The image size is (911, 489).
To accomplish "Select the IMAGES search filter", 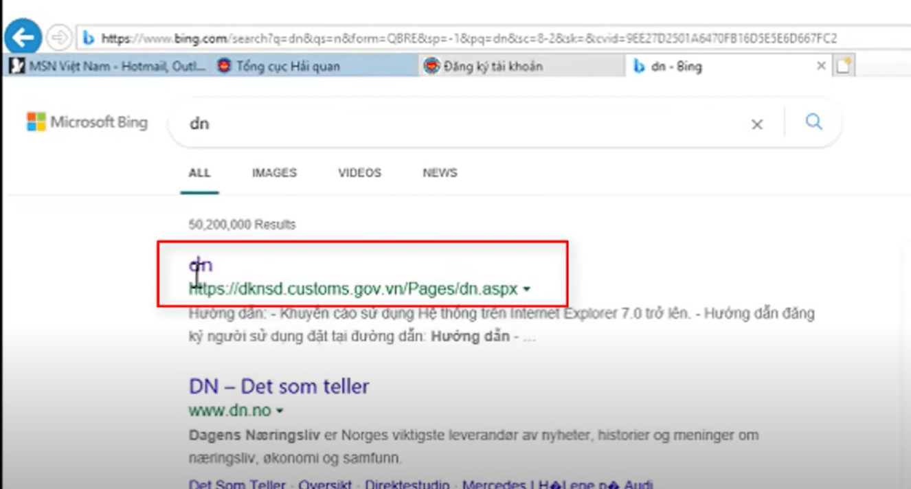I will 274,173.
